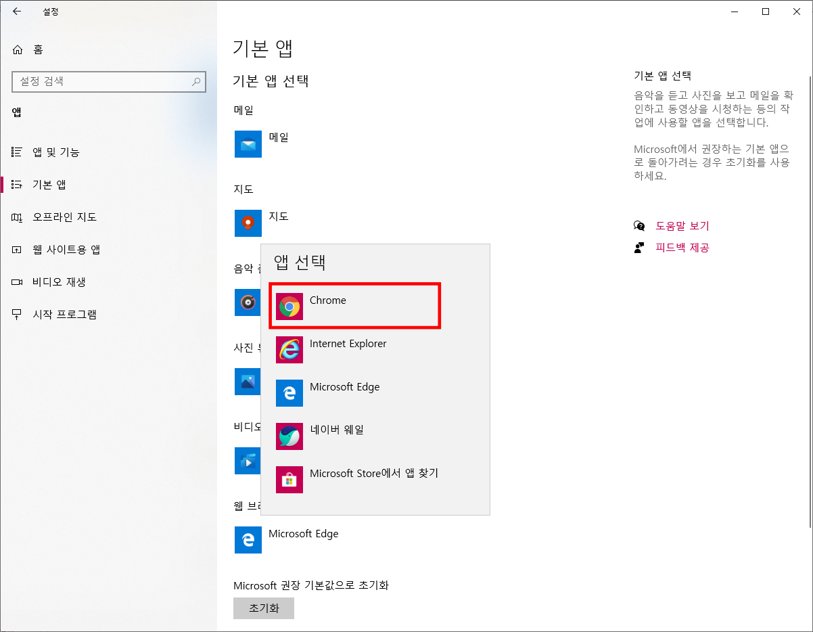Click the Chrome icon in app list
The width and height of the screenshot is (813, 632).
289,307
